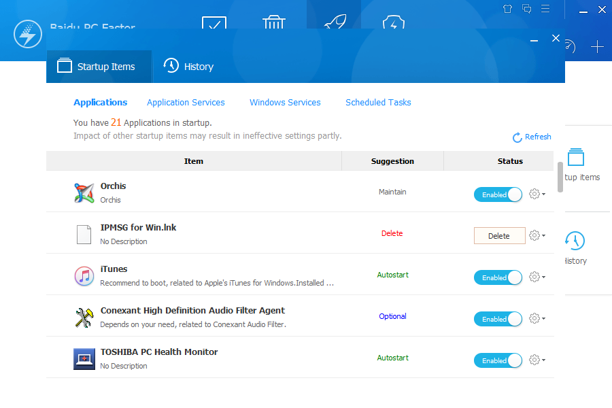This screenshot has width=612, height=408.
Task: Click the red Delete suggestion for IPMSG
Action: pyautogui.click(x=392, y=233)
